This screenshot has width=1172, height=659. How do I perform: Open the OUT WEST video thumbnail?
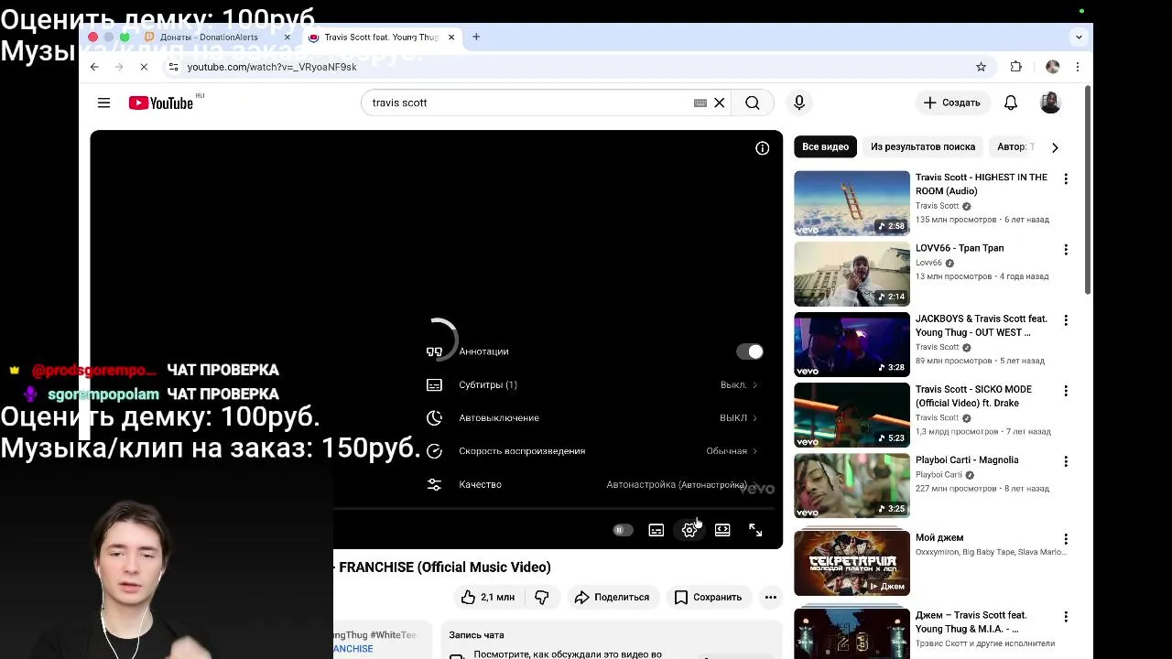click(x=852, y=344)
